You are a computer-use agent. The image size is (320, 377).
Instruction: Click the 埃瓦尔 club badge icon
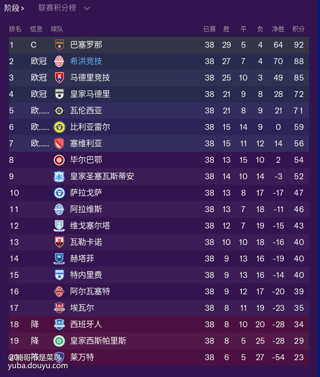59,308
